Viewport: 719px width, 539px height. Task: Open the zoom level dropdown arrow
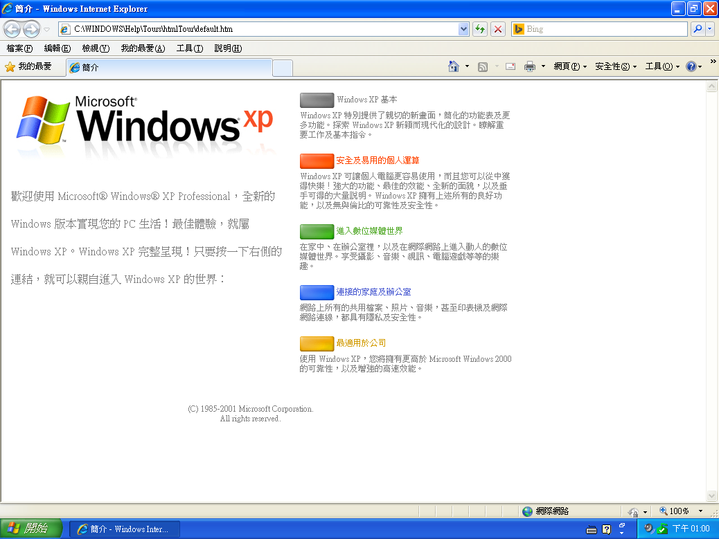tap(700, 511)
